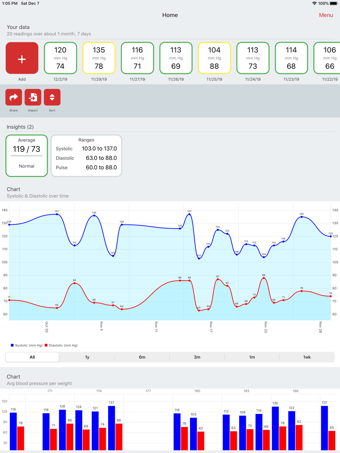Open the 11/27/19 reading card 116/71
Image resolution: width=340 pixels, height=453 pixels.
tap(137, 58)
